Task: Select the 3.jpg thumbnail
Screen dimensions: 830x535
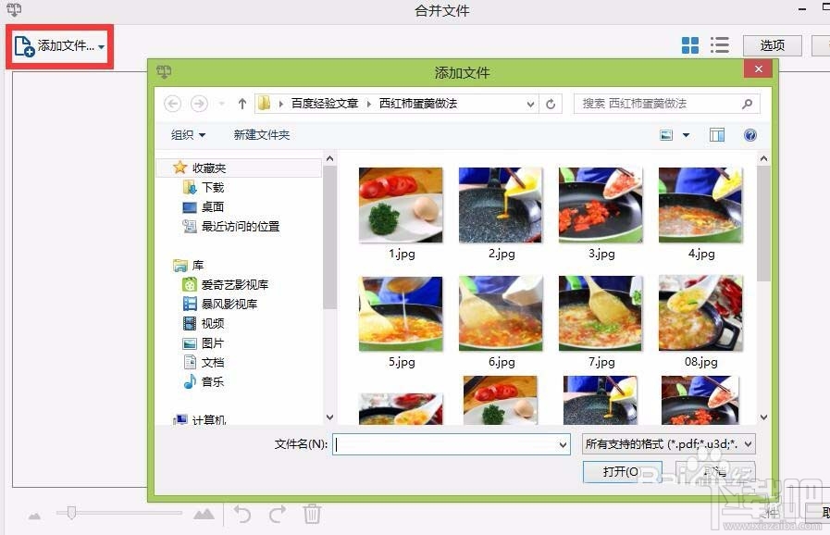Action: (x=600, y=205)
